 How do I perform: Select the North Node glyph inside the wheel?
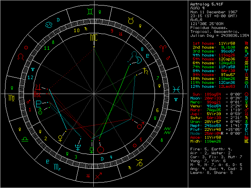pos(134,55)
